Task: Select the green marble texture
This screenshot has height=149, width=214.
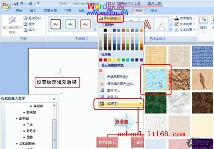Action: tap(156, 103)
